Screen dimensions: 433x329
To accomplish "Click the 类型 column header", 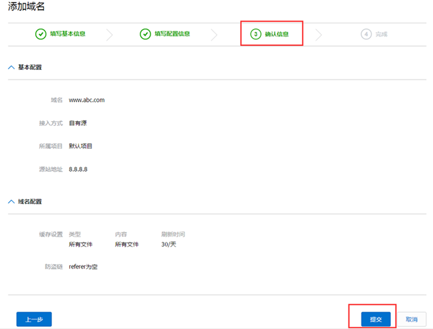I will click(75, 234).
